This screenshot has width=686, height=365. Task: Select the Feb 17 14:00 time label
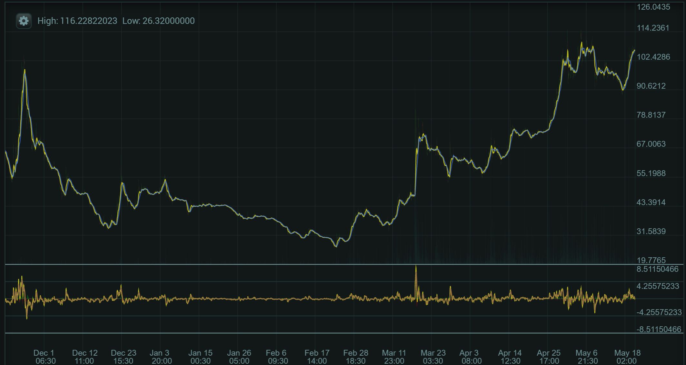coord(317,357)
